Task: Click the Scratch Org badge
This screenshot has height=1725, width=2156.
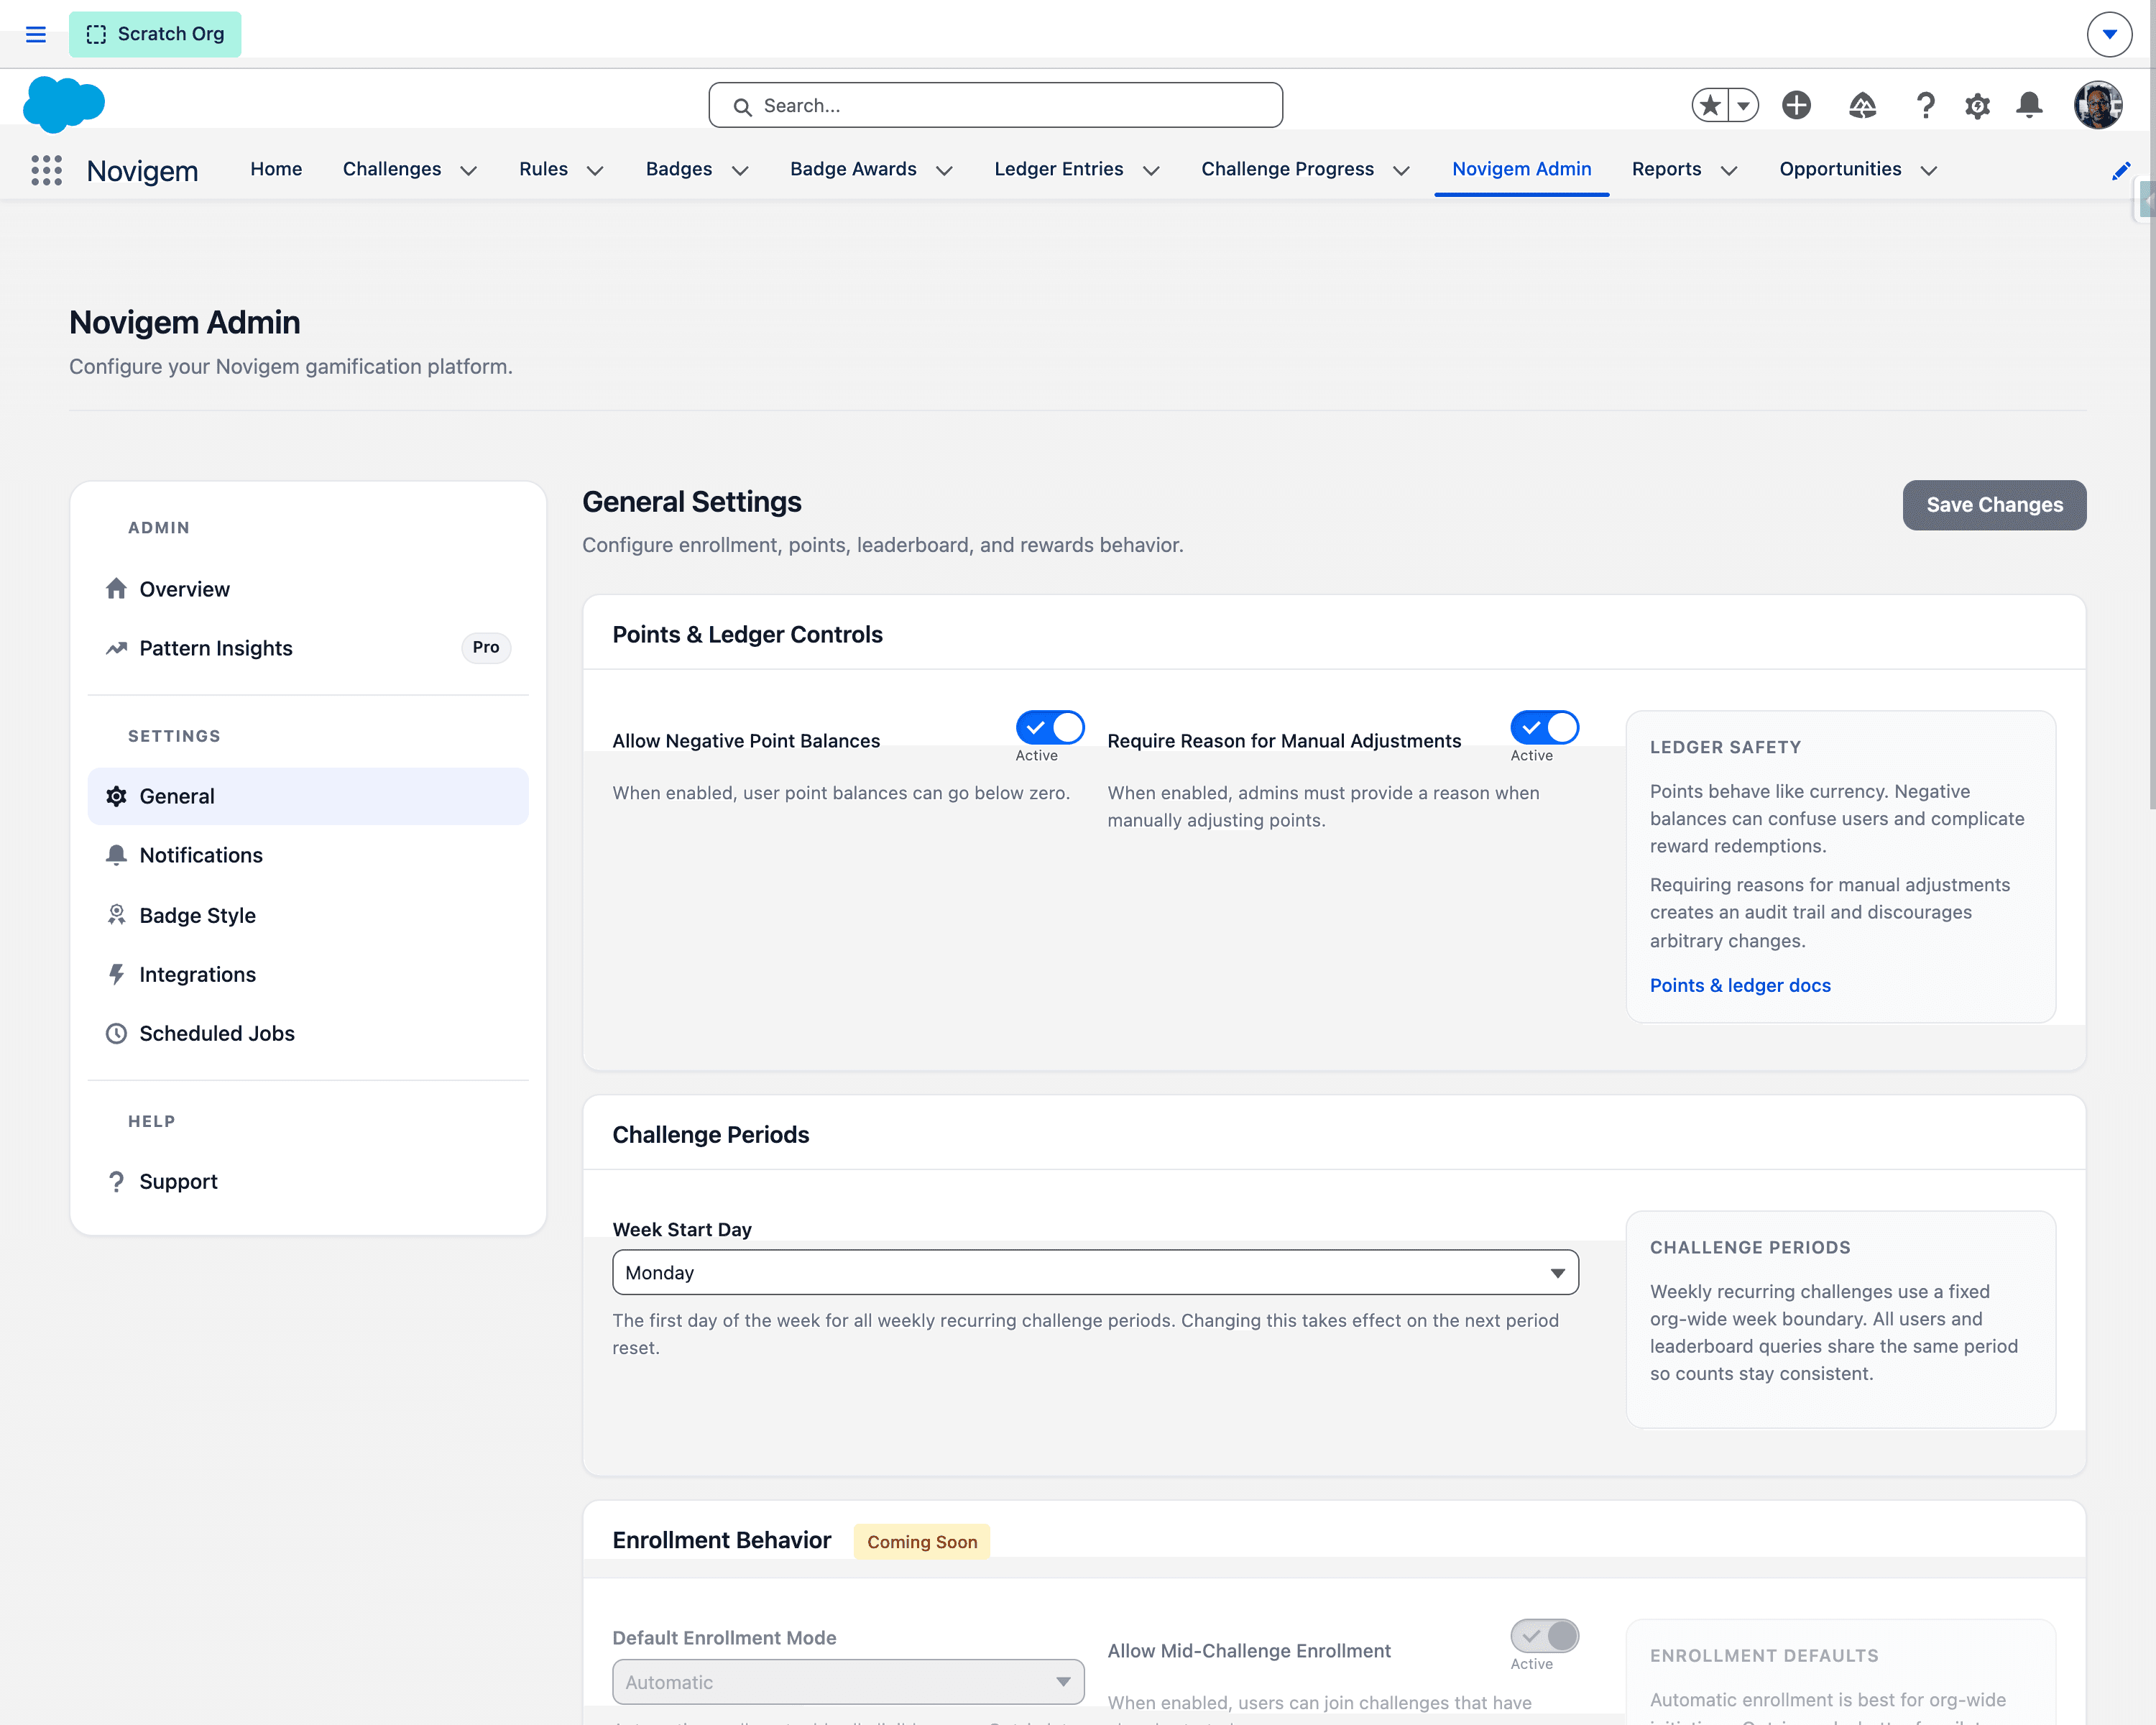Action: 155,34
